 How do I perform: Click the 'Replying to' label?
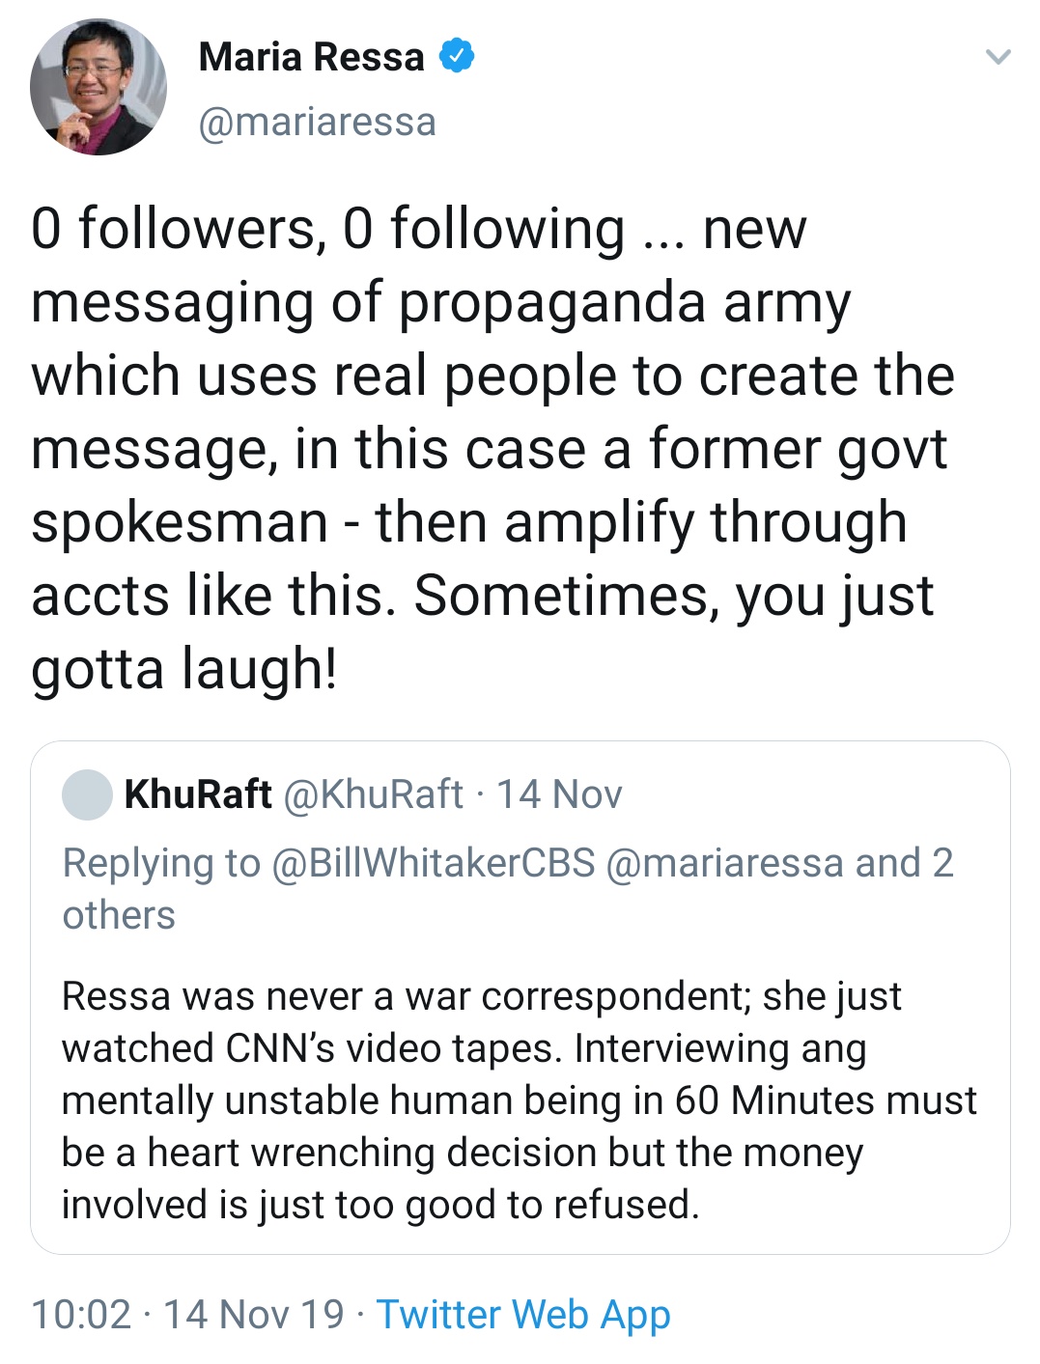[x=161, y=863]
